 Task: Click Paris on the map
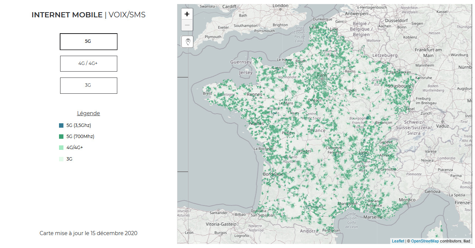click(322, 75)
